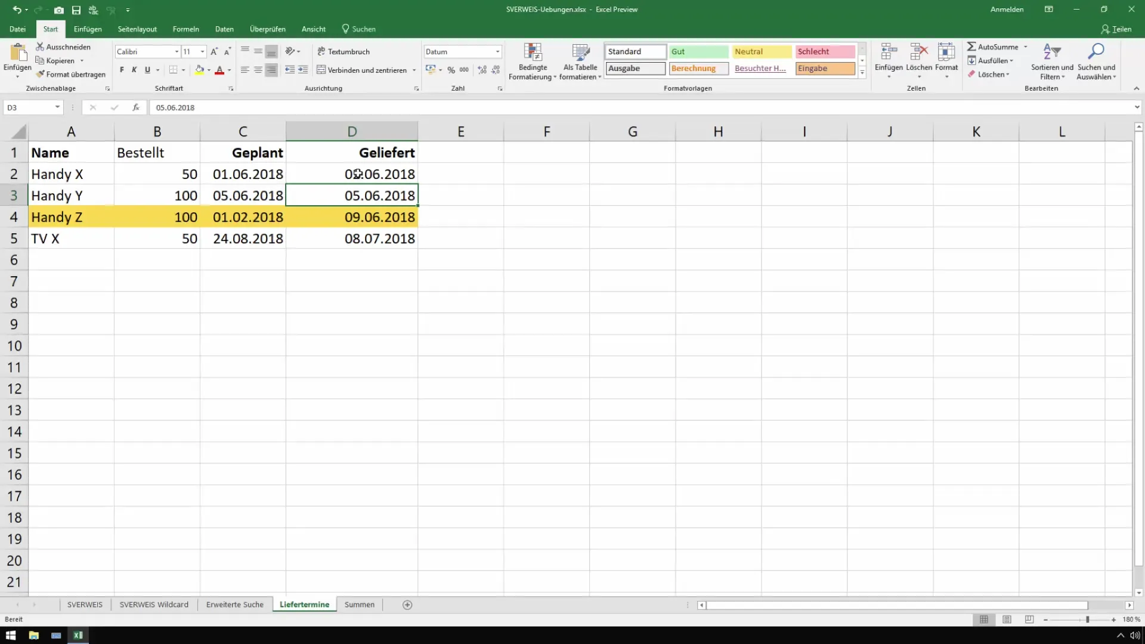Click the zoom slider handle

pyautogui.click(x=1088, y=620)
